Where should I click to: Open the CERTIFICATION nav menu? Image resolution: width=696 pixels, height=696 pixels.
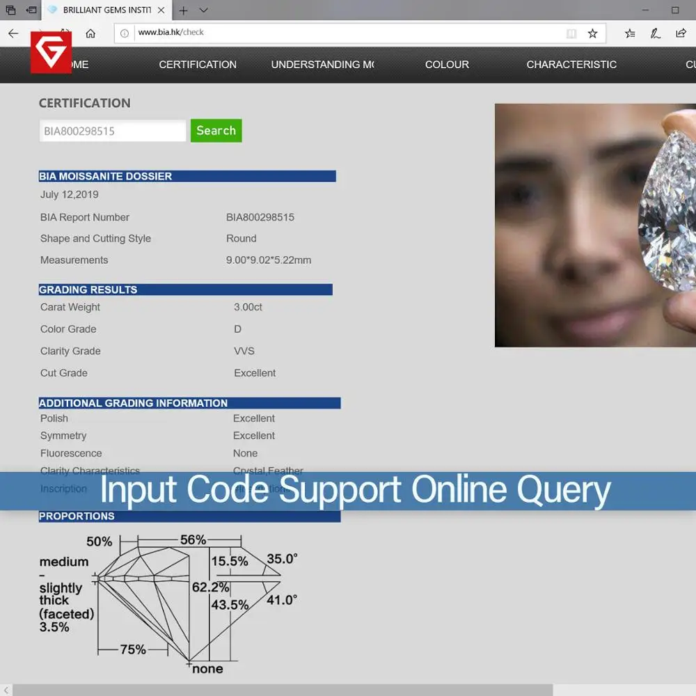pyautogui.click(x=198, y=65)
